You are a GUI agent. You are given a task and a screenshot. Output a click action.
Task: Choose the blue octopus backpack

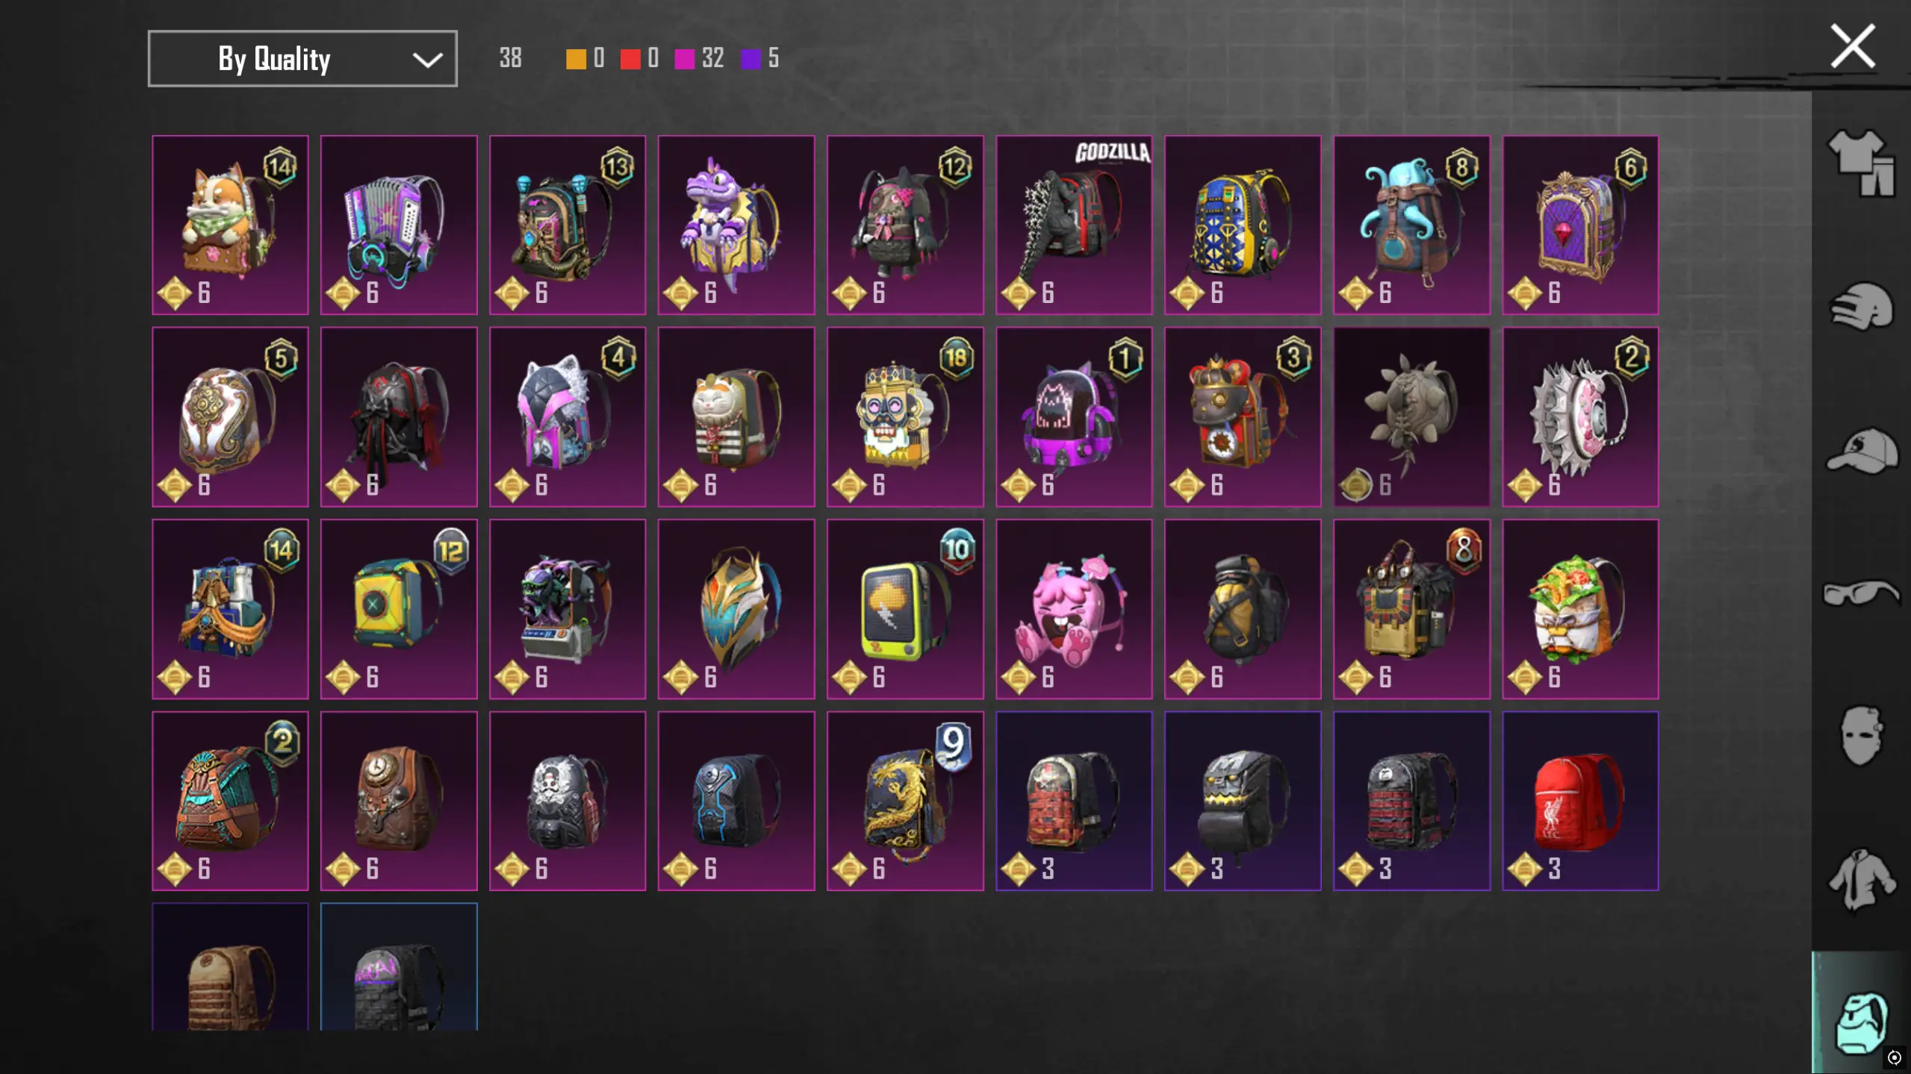tap(1411, 225)
